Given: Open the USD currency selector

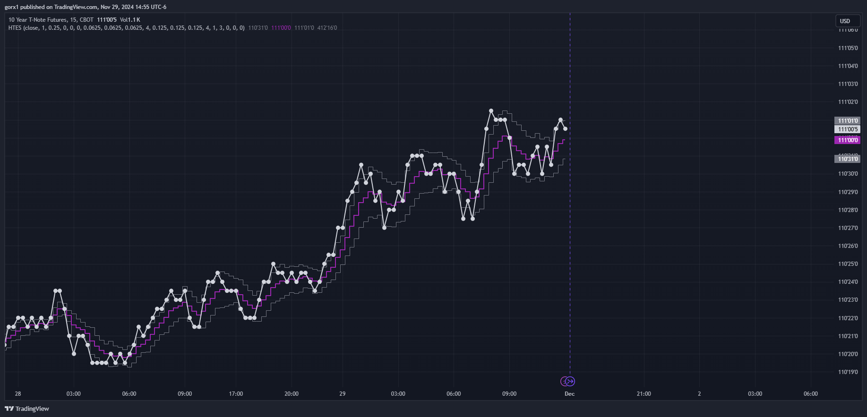Looking at the screenshot, I should 849,21.
